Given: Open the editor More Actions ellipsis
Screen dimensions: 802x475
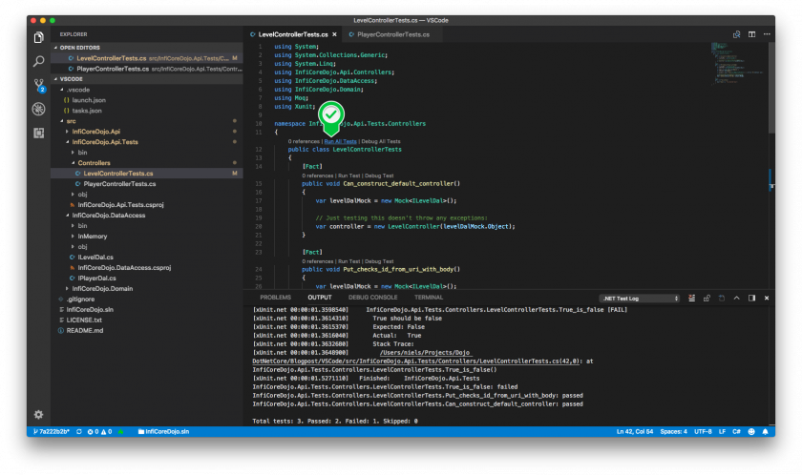Looking at the screenshot, I should point(767,34).
